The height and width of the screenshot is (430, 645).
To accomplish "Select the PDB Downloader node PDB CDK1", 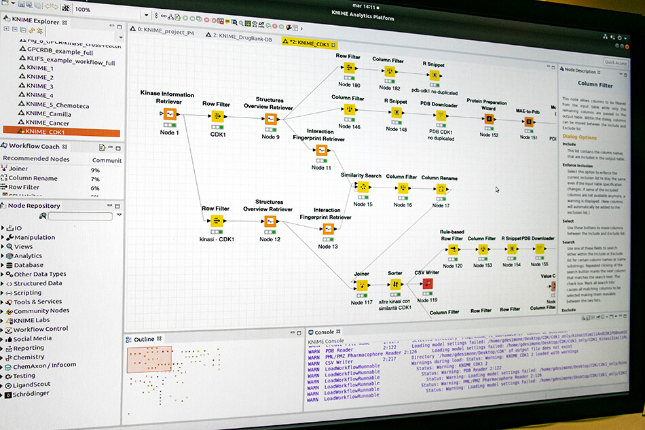I will coord(441,115).
